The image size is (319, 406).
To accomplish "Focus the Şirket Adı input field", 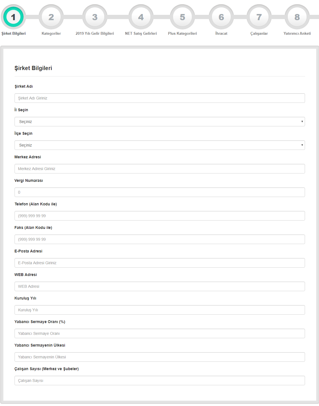I will pyautogui.click(x=159, y=98).
